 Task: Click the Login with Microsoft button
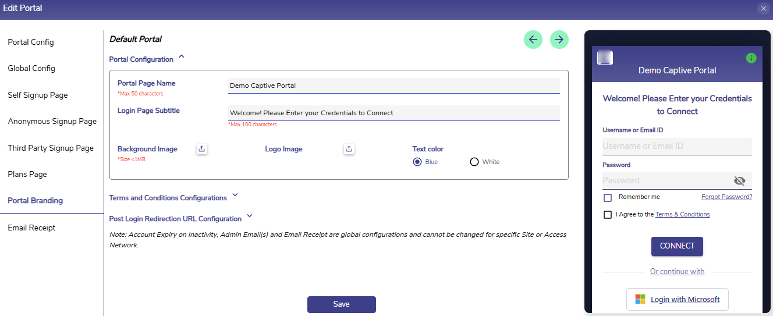coord(677,299)
